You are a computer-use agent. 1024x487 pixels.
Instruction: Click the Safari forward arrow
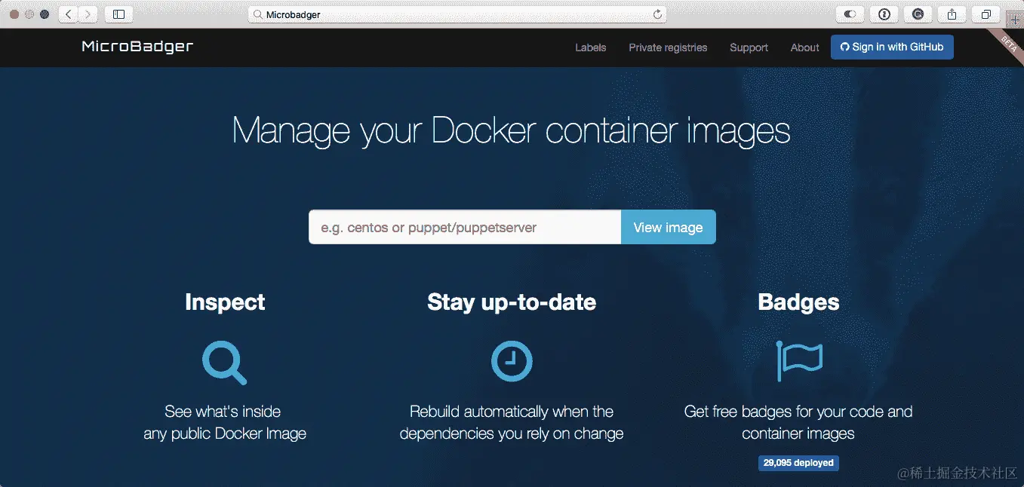click(x=88, y=14)
